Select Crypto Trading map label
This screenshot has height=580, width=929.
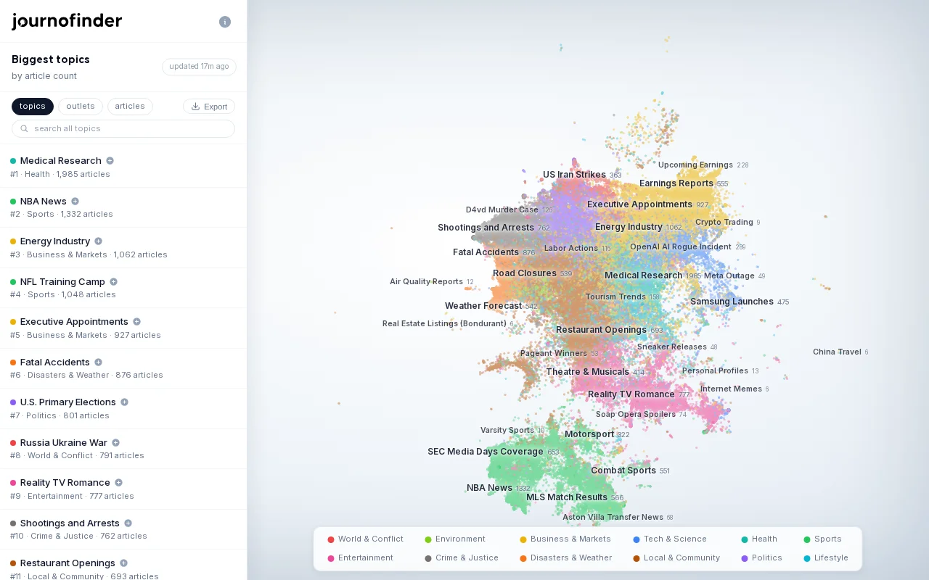coord(724,222)
